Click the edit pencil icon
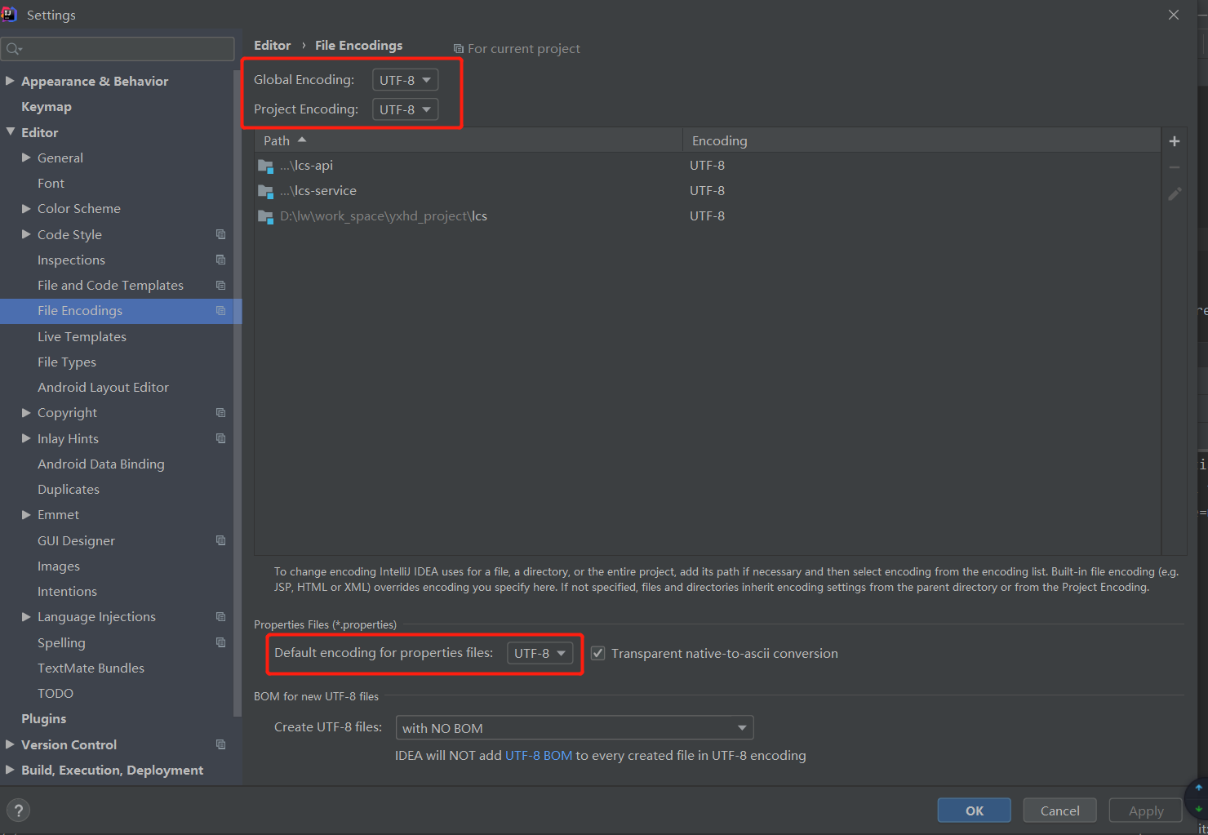The image size is (1208, 835). tap(1175, 193)
